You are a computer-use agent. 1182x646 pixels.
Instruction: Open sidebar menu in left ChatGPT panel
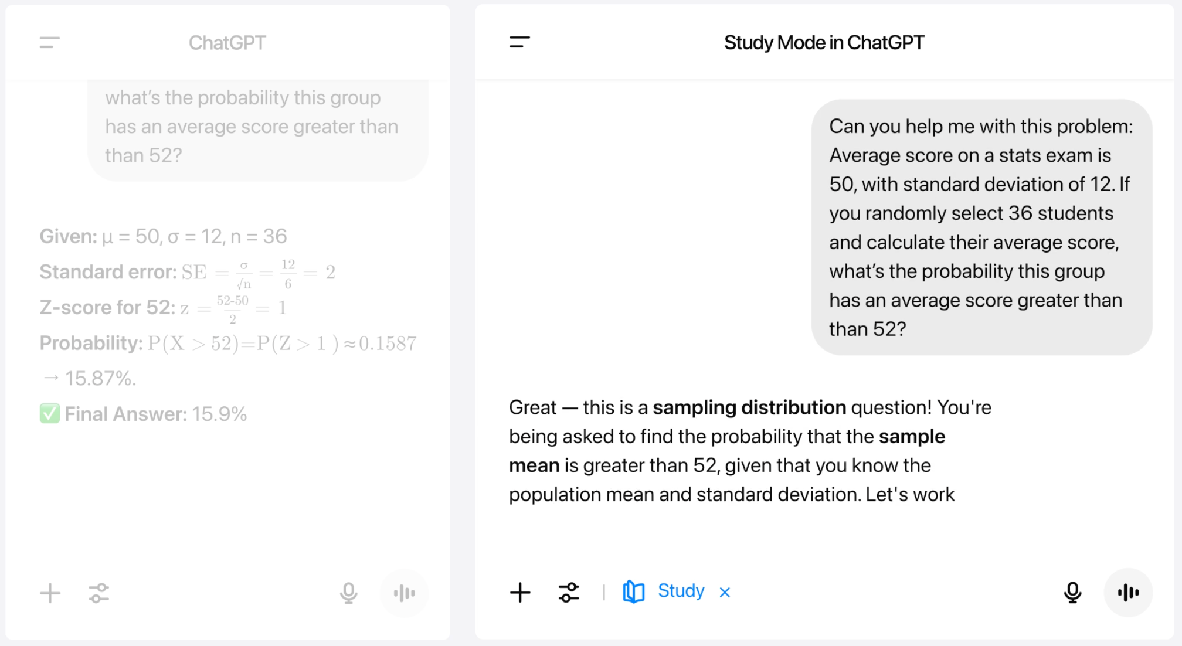tap(50, 43)
